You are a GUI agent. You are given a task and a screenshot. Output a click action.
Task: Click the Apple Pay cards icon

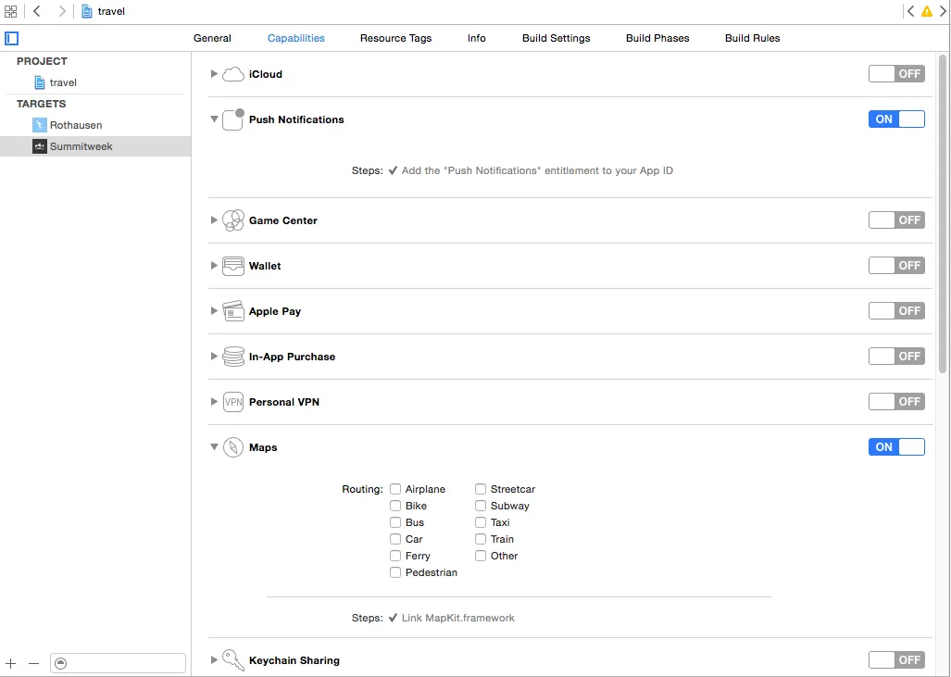(x=233, y=311)
